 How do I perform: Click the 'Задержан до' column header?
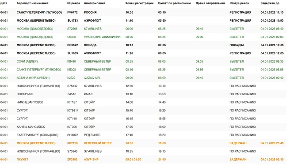[x=270, y=3]
